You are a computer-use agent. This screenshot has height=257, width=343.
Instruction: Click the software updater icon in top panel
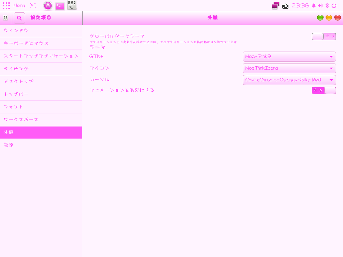[48, 5]
